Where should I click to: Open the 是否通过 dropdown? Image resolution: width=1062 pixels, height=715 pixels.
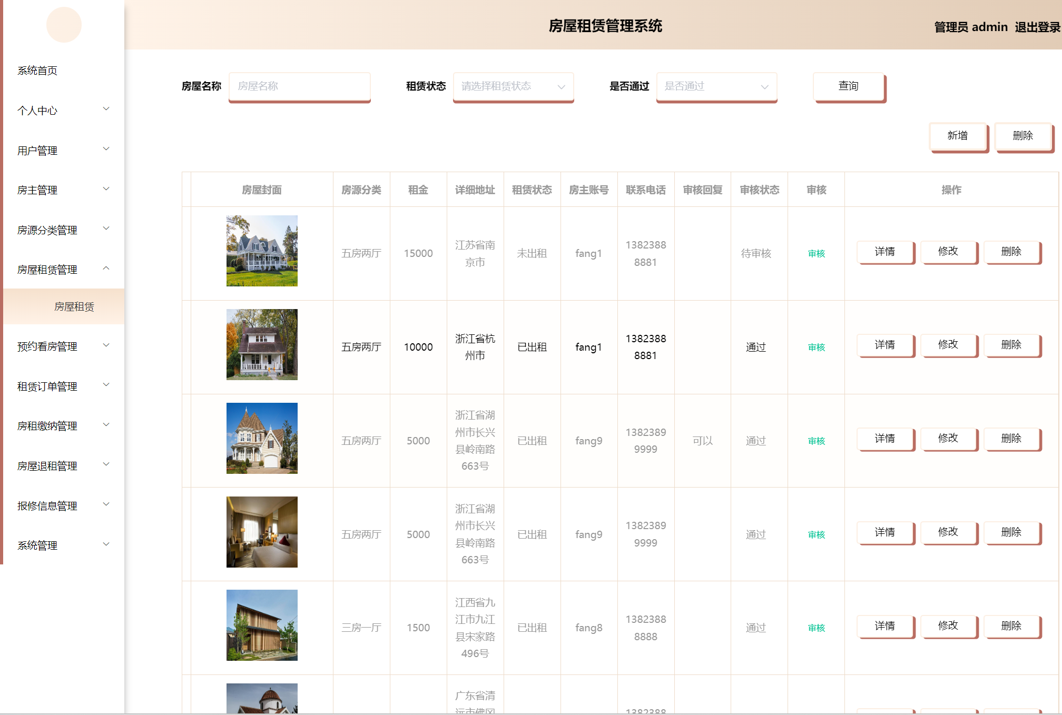coord(716,86)
